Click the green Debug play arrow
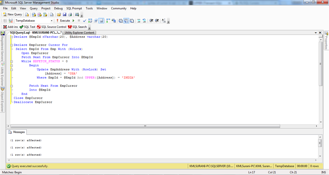Screen dimensions: 329x175 74,21
